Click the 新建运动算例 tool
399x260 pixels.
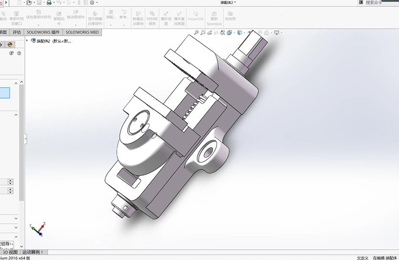(x=138, y=19)
